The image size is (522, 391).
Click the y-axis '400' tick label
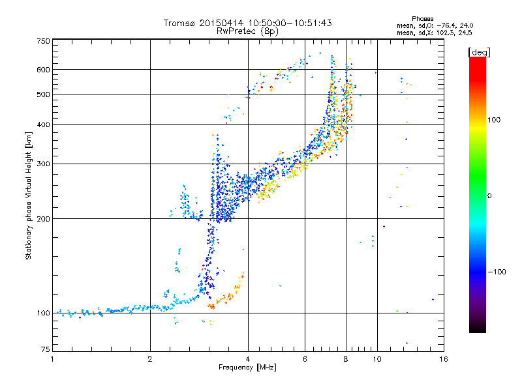43,125
